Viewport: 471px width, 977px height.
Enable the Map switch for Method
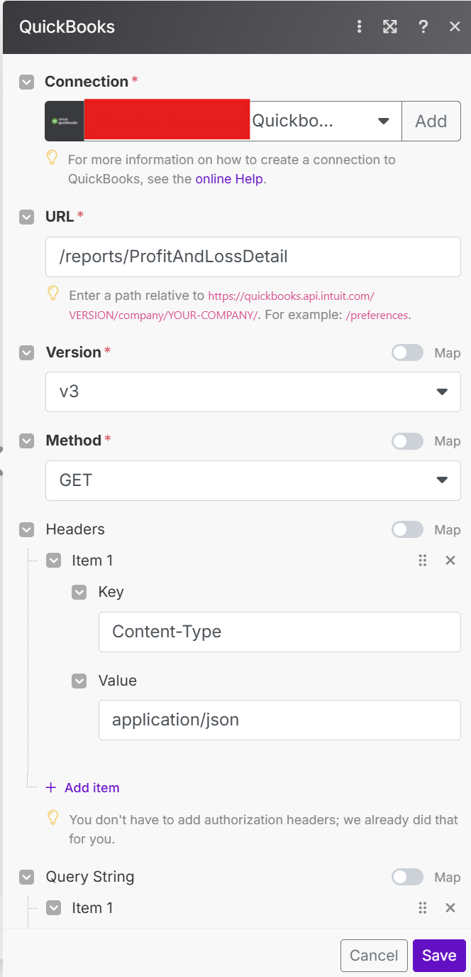tap(407, 441)
